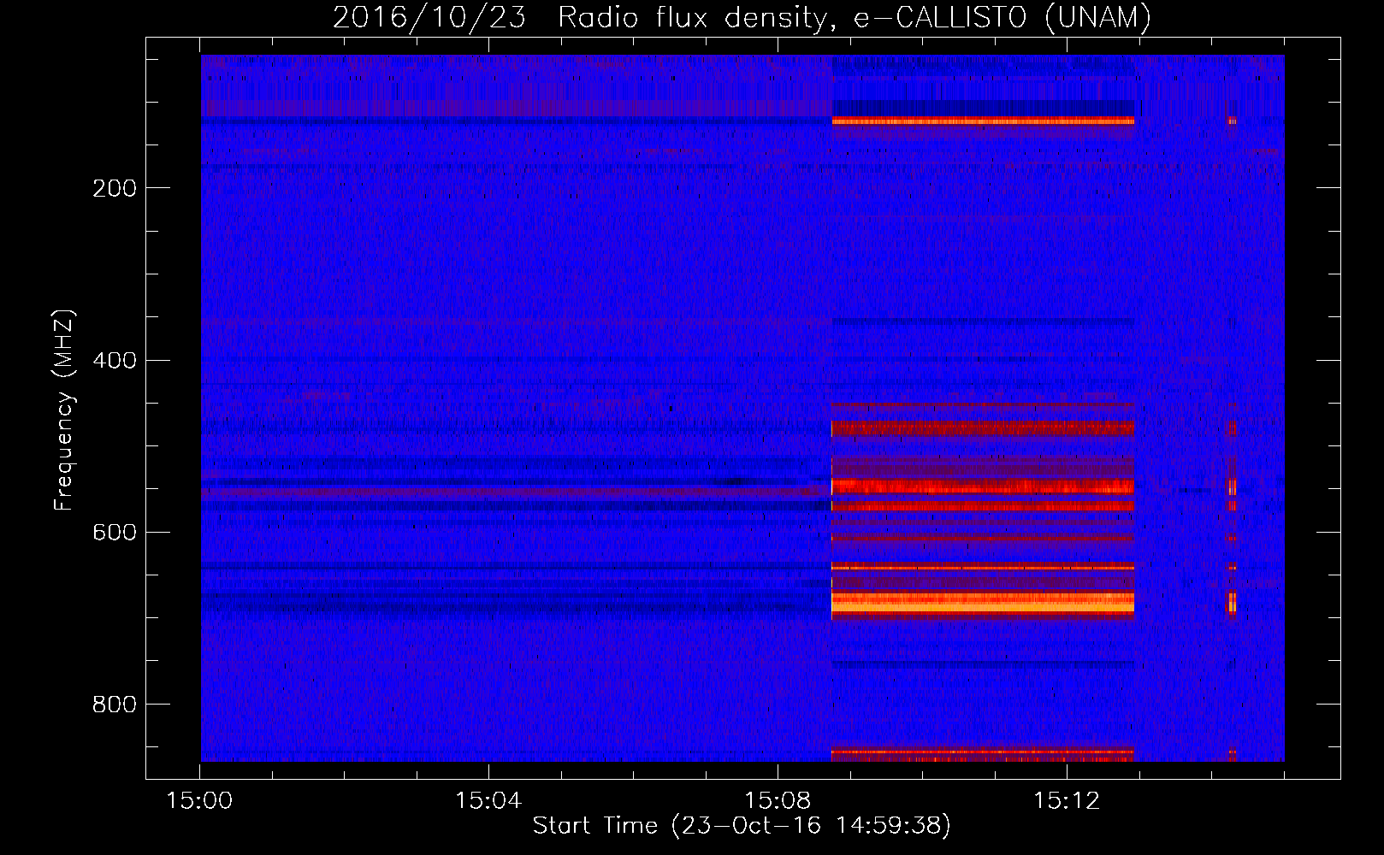Click the '400' frequency tick label

click(115, 361)
